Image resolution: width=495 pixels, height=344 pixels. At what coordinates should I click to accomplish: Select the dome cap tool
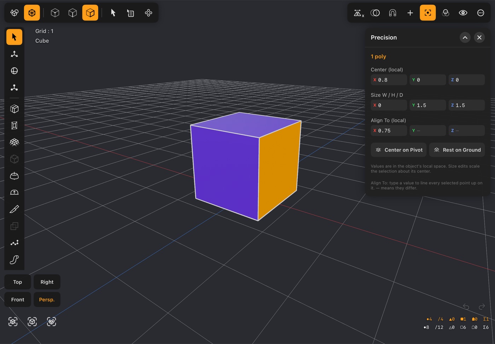coord(14,176)
